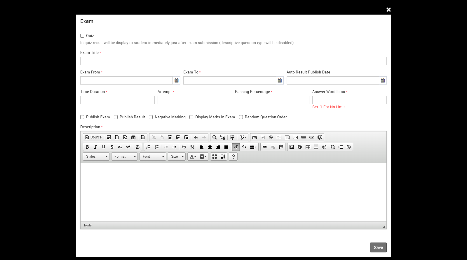
Task: Toggle Italic text in editor toolbar
Action: click(95, 147)
